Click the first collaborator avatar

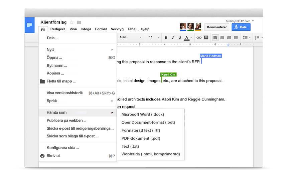[x=183, y=27]
